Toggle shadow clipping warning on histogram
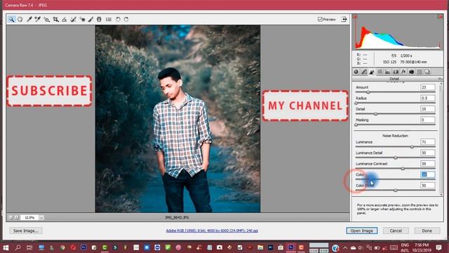The height and width of the screenshot is (253, 449). (356, 17)
